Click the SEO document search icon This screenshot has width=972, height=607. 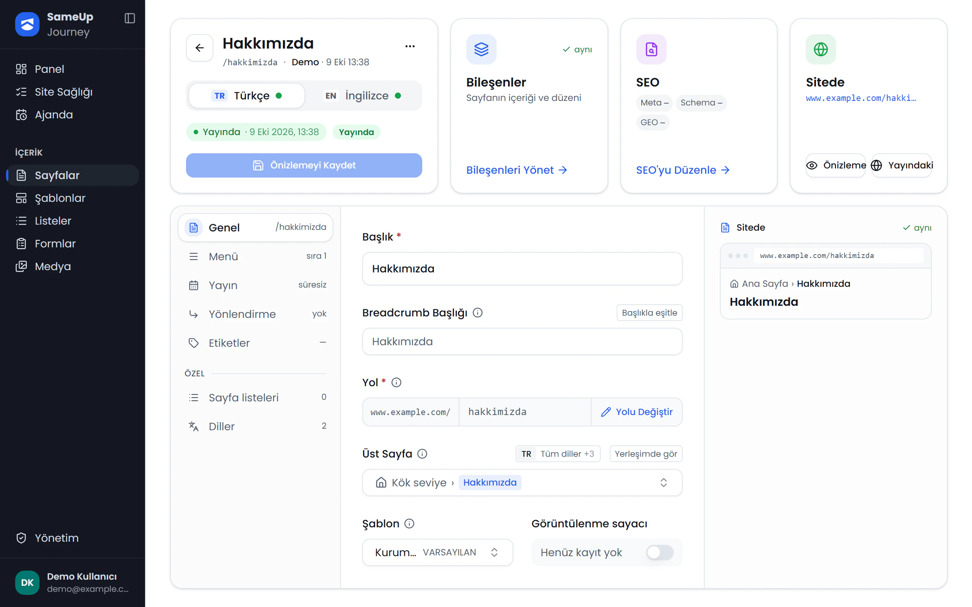(x=651, y=49)
